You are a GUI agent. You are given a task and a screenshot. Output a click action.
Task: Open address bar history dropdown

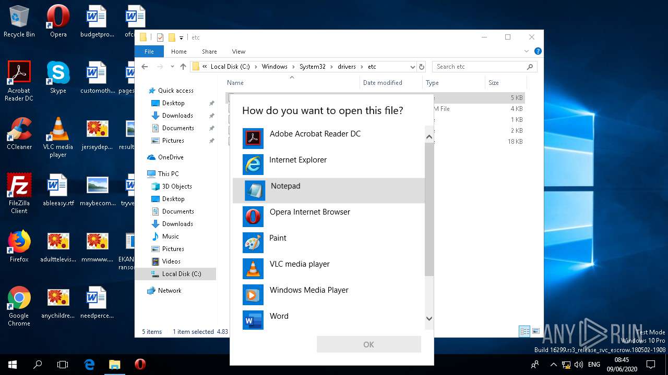412,67
